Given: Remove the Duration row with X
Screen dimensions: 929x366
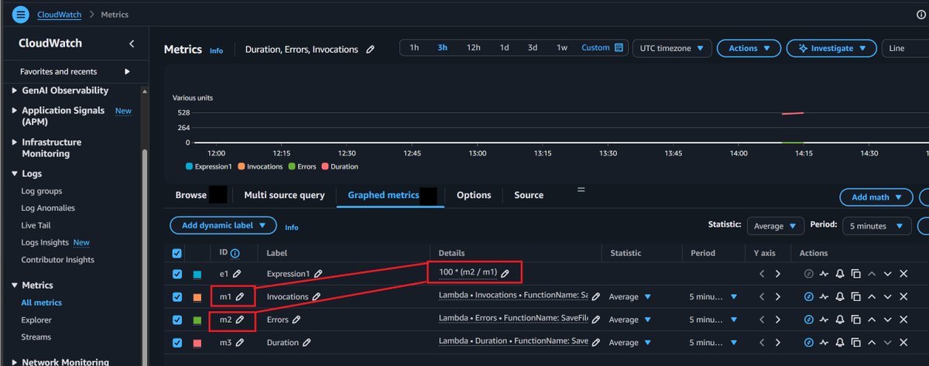Looking at the screenshot, I should (x=903, y=342).
